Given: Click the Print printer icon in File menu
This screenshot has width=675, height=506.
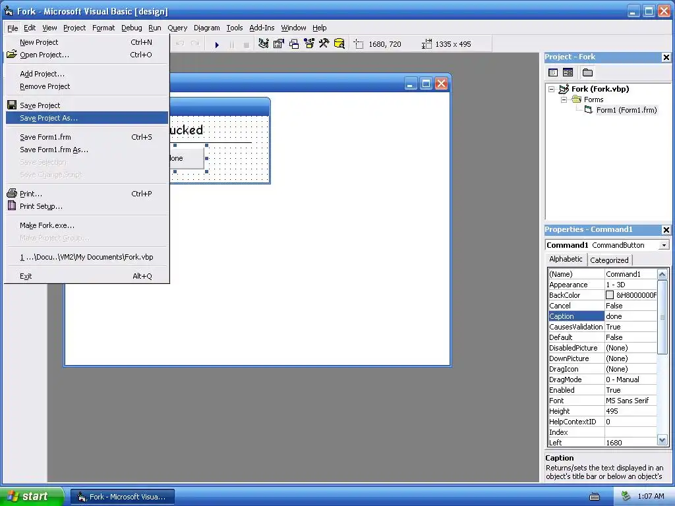Looking at the screenshot, I should click(12, 193).
